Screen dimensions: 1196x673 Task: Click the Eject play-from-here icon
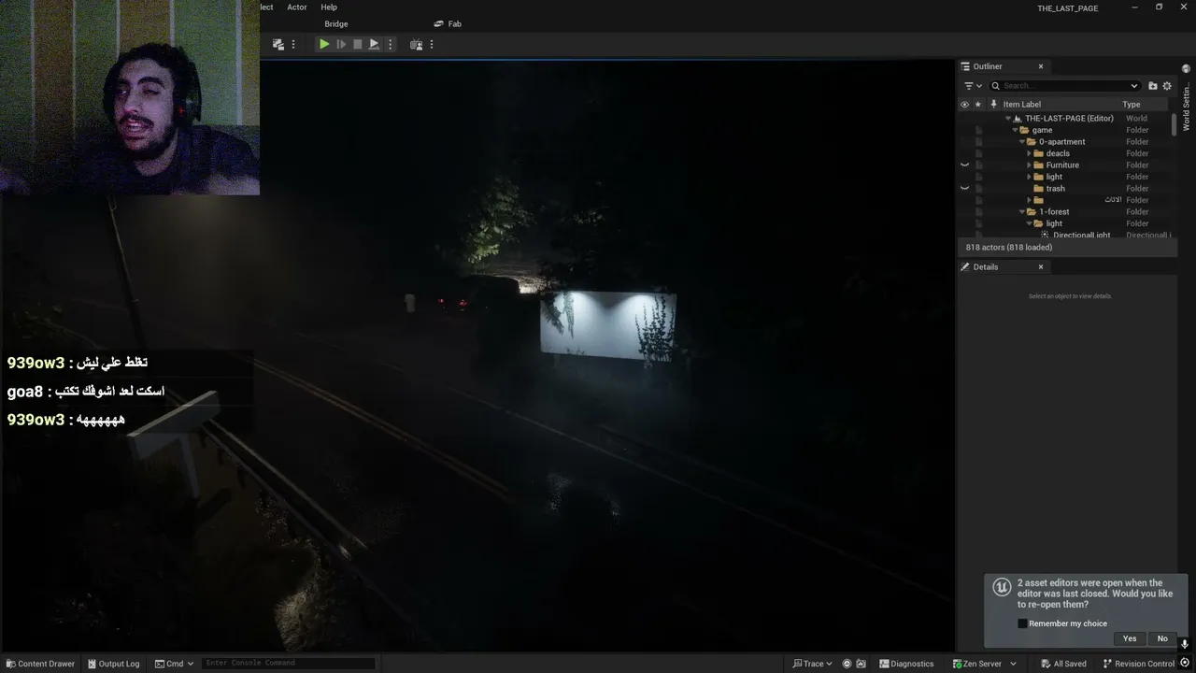pyautogui.click(x=374, y=44)
